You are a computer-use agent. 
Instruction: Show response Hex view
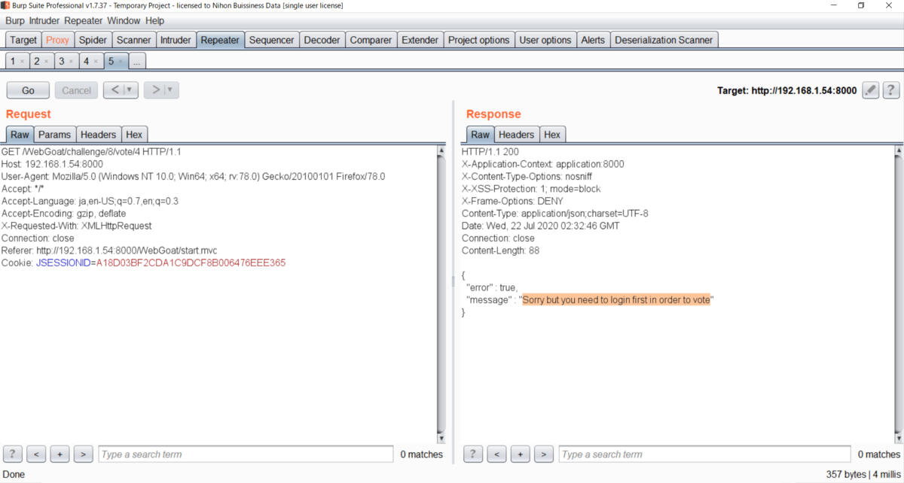pyautogui.click(x=552, y=135)
